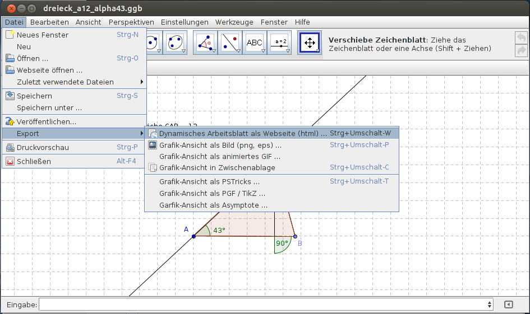Choose Speichern unter from the menu
The height and width of the screenshot is (314, 530).
pos(75,107)
